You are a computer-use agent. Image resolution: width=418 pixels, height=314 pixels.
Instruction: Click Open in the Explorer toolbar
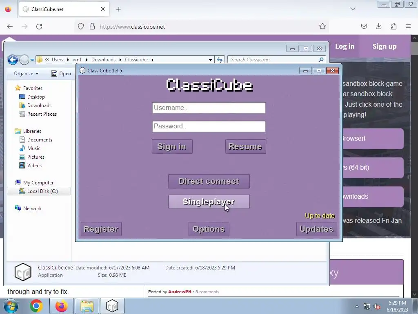(x=61, y=74)
